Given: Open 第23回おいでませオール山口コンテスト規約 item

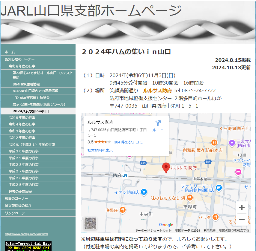Looking at the screenshot, I should 38,75.
